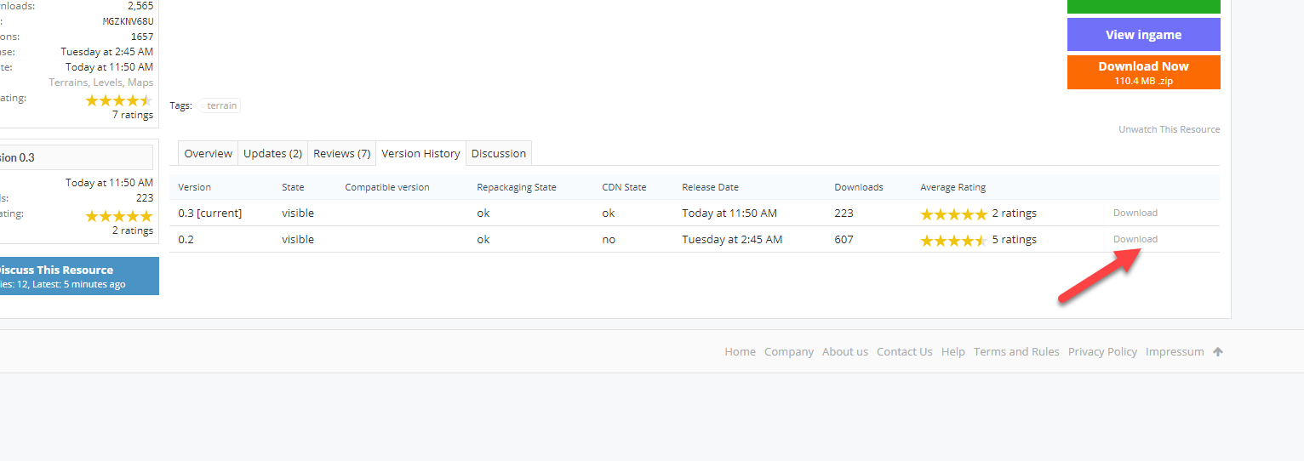This screenshot has width=1304, height=461.
Task: Click the View ingame button
Action: click(1142, 35)
